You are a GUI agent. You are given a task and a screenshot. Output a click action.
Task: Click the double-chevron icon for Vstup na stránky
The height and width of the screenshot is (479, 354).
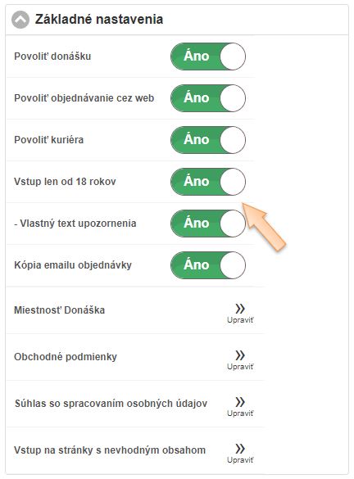[x=240, y=449]
